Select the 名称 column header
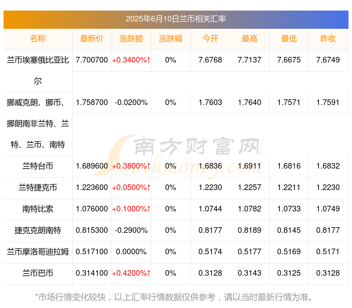352x308 pixels. pyautogui.click(x=38, y=39)
